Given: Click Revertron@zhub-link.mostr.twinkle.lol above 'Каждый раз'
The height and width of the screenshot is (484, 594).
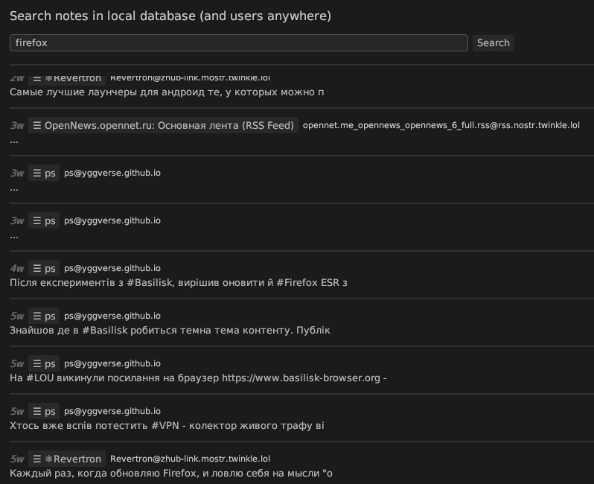Looking at the screenshot, I should 190,459.
